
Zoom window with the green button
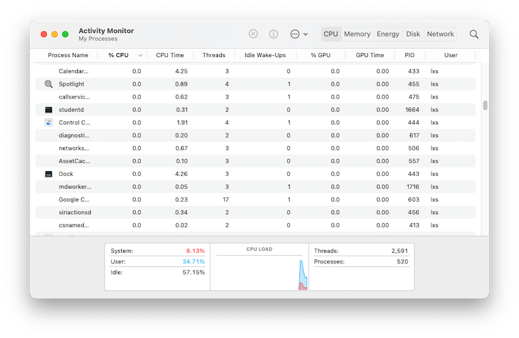pos(66,34)
